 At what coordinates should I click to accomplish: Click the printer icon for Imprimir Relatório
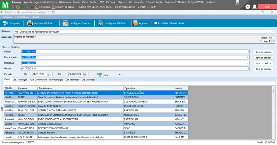point(29,23)
